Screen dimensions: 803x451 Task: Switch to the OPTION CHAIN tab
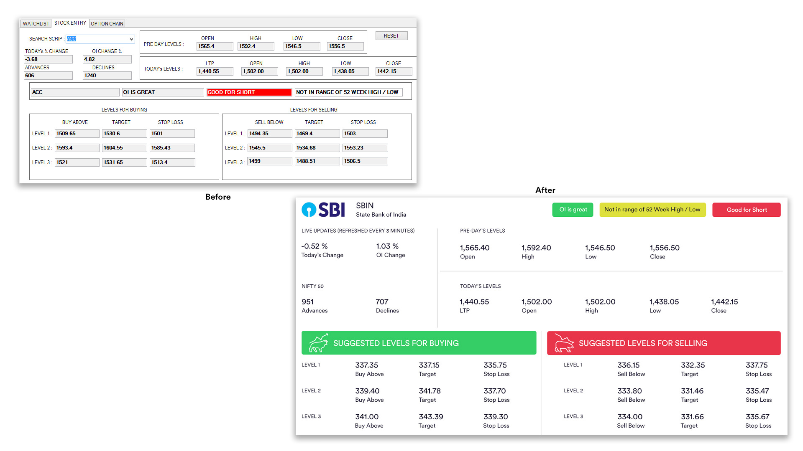pyautogui.click(x=107, y=24)
